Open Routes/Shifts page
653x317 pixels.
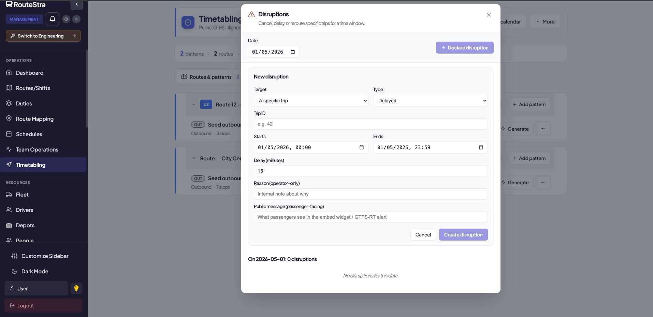coord(43,88)
